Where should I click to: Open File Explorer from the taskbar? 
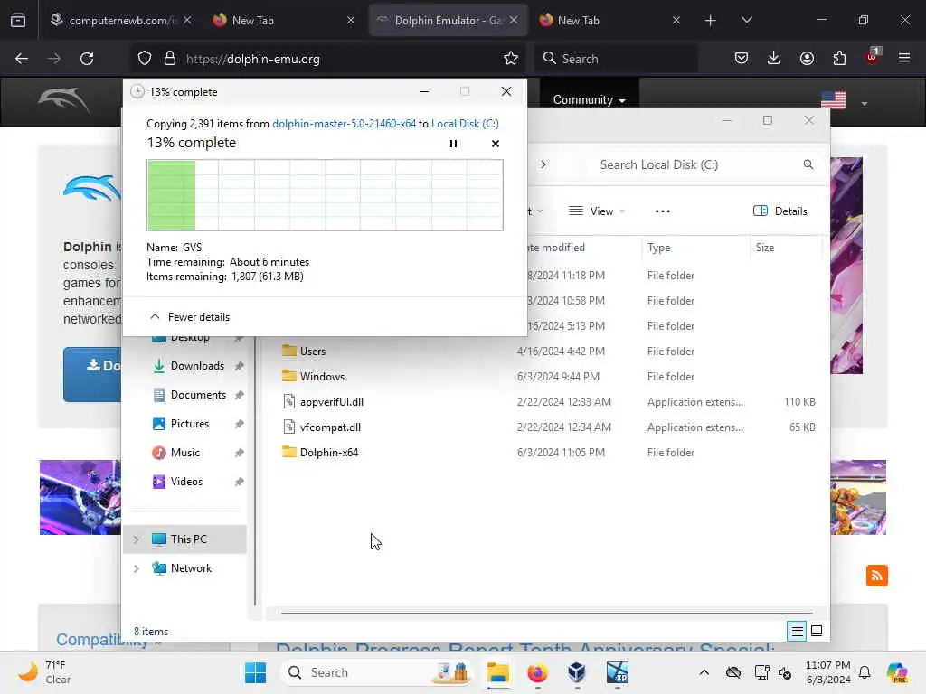[498, 672]
